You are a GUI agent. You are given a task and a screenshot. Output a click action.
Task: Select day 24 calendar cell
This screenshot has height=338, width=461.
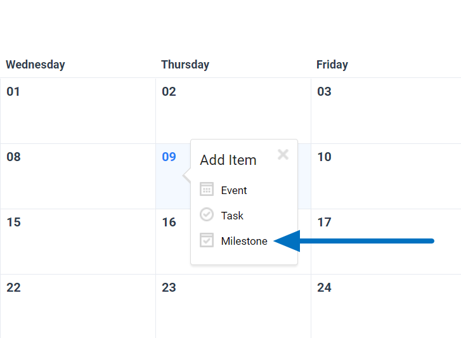(386, 307)
